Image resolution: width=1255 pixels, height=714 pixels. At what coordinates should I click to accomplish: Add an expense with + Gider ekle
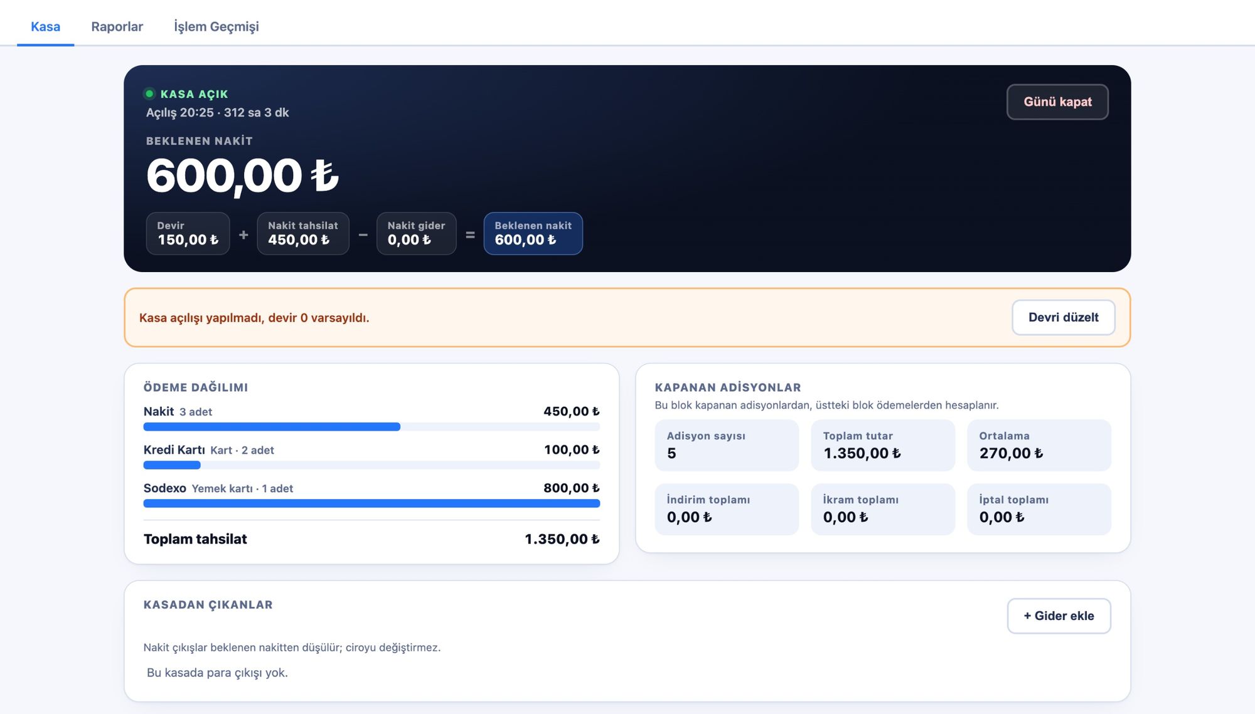(x=1059, y=616)
